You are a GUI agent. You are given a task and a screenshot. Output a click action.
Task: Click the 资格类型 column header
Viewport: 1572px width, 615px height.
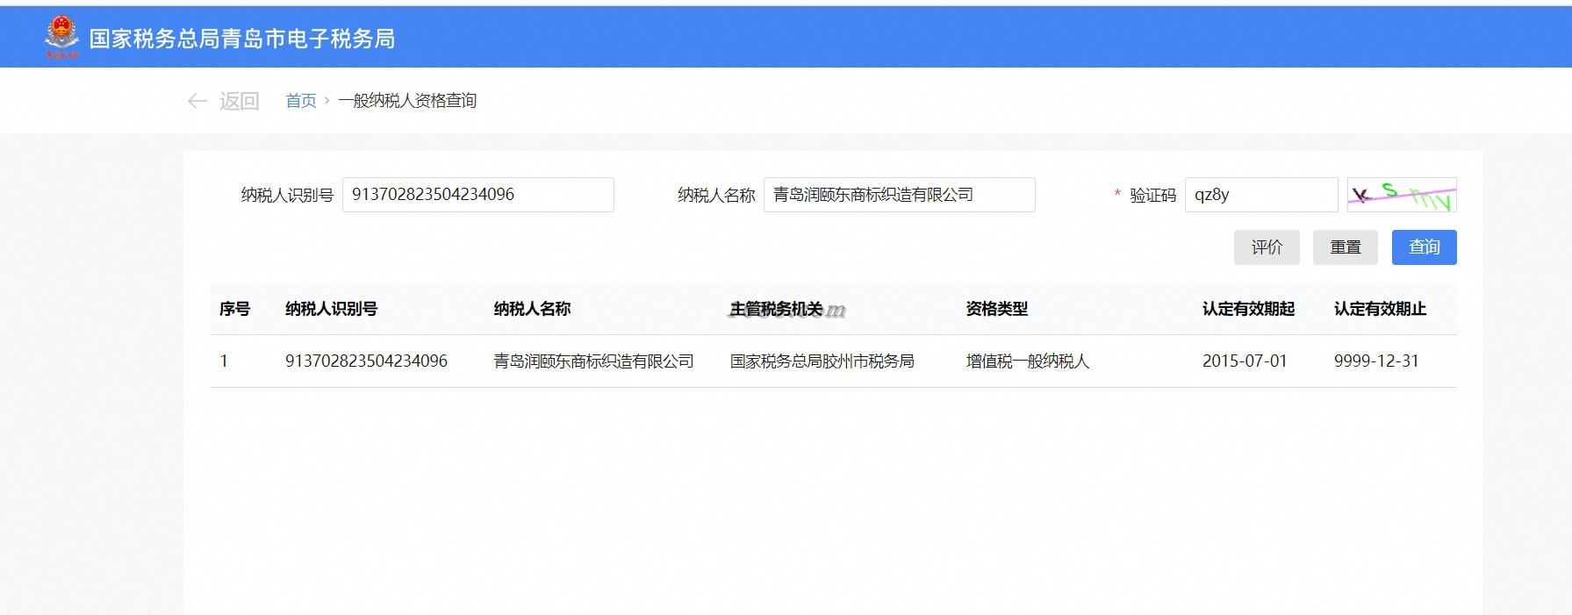coord(997,309)
